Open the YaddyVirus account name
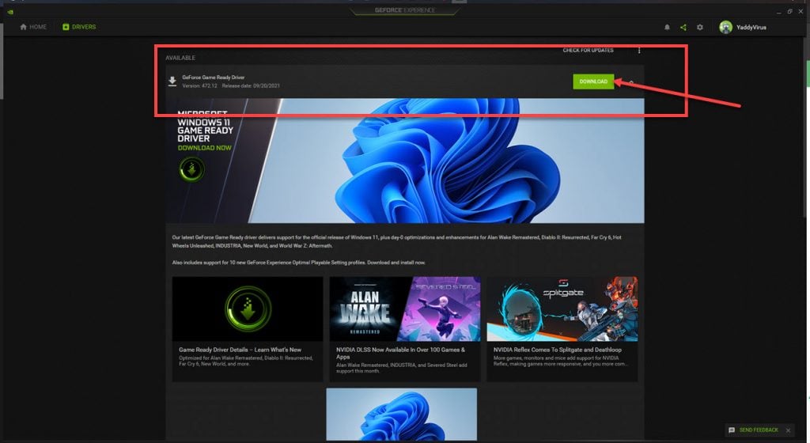Viewport: 810px width, 443px height. 751,28
